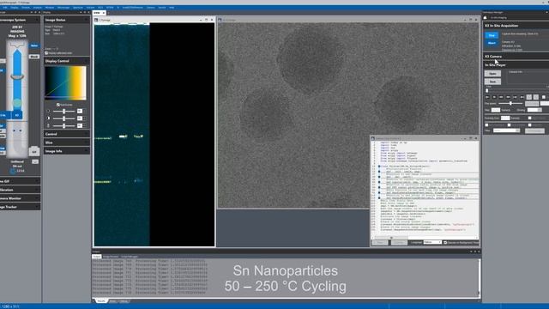Click the contrast value field in Display Control
This screenshot has width=549, height=309.
point(80,118)
